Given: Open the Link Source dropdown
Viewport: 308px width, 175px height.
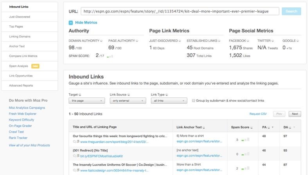Looking at the screenshot, I should (128, 101).
